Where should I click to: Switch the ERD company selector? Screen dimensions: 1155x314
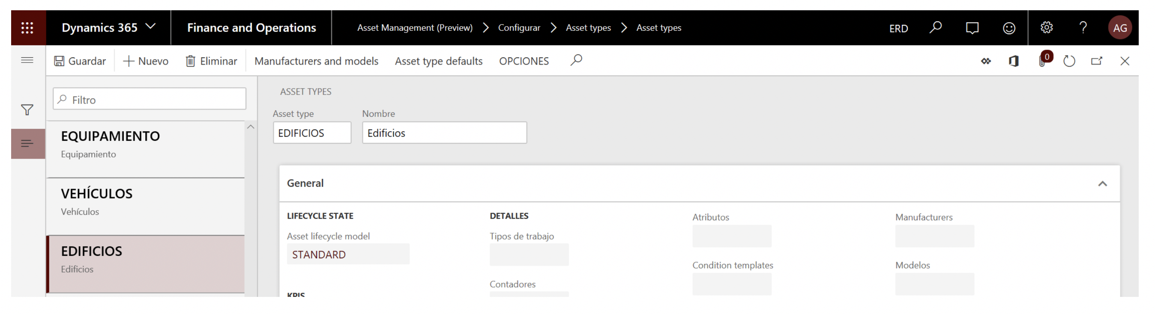coord(898,28)
